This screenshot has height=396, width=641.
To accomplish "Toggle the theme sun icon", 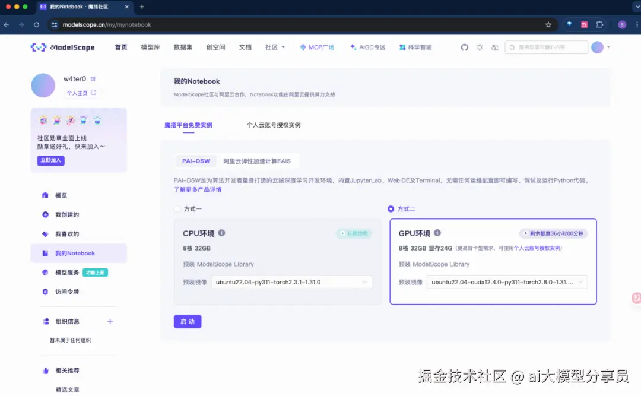I will coord(480,47).
